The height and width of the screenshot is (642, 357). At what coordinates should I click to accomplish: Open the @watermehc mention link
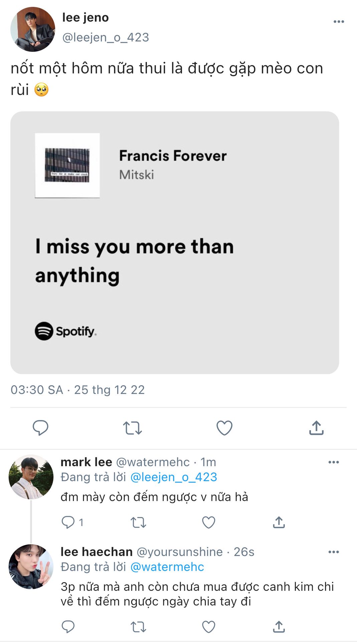[167, 567]
